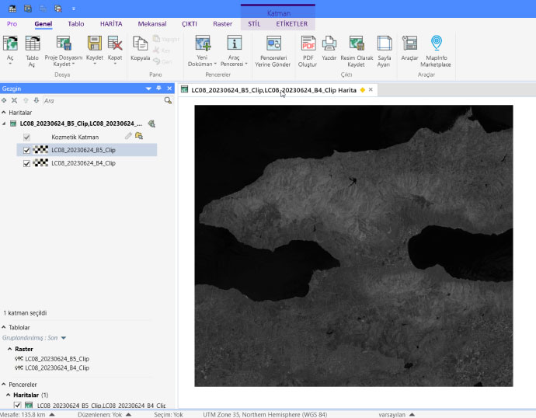Select LC08_20230624_B4_Clip under Raster tables

coord(57,367)
